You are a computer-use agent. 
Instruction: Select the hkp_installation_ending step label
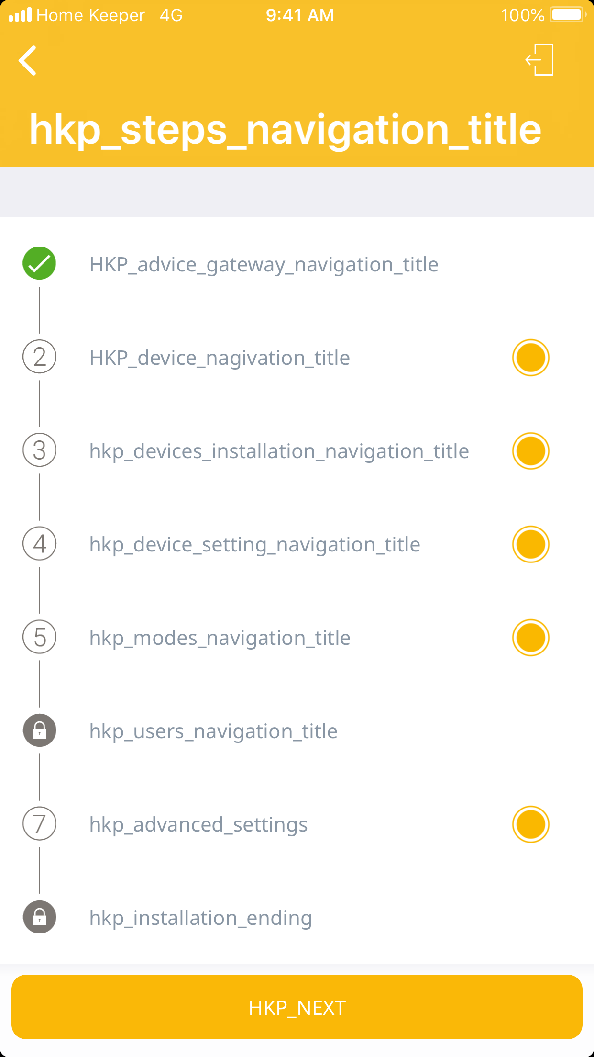(x=200, y=918)
